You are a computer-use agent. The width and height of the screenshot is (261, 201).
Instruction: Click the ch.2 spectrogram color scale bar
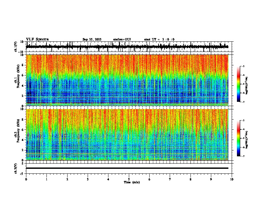(x=239, y=138)
